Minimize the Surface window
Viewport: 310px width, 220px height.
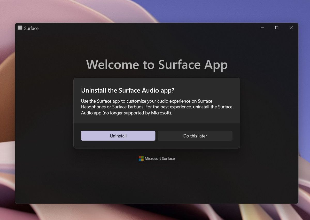click(262, 28)
